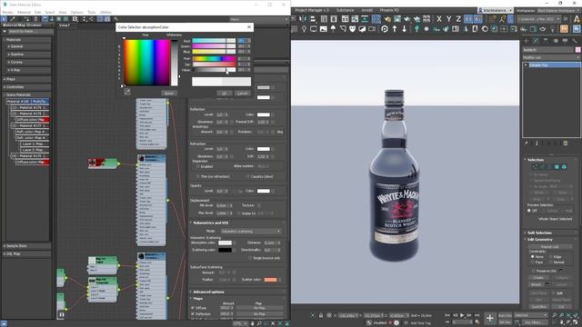Select the None constraint radio button
This screenshot has width=582, height=327.
point(532,256)
